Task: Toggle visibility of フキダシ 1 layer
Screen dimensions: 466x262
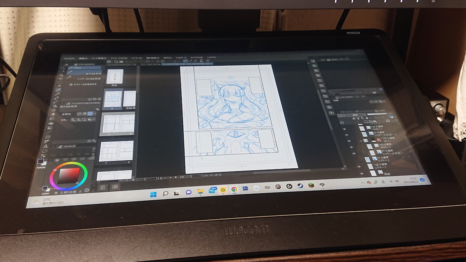Action: [x=344, y=129]
